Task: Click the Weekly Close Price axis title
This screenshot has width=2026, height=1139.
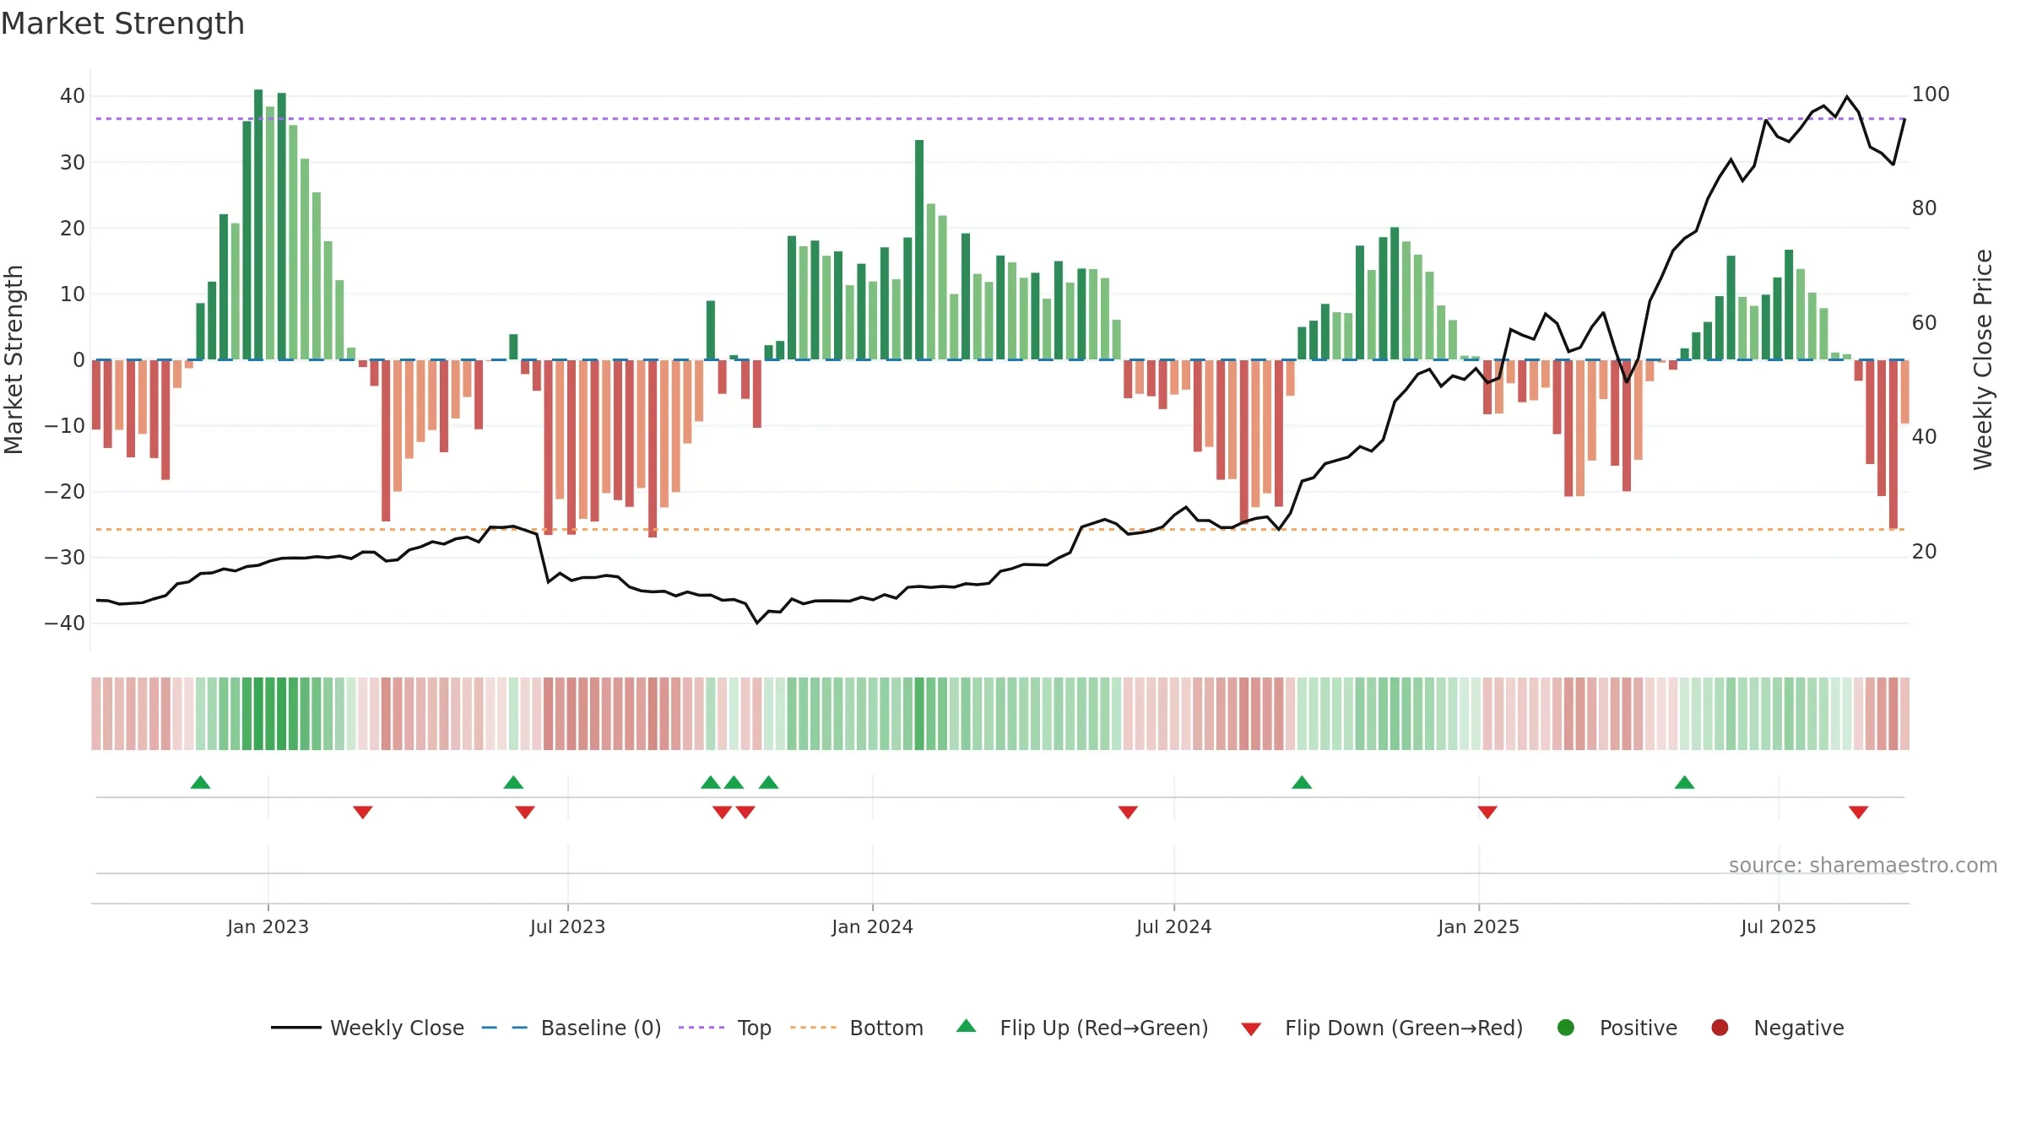Action: click(x=1983, y=359)
